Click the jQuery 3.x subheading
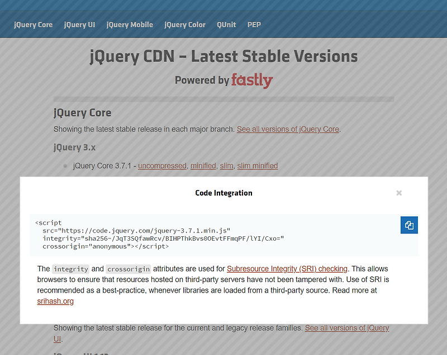This screenshot has width=447, height=355. pyautogui.click(x=75, y=148)
